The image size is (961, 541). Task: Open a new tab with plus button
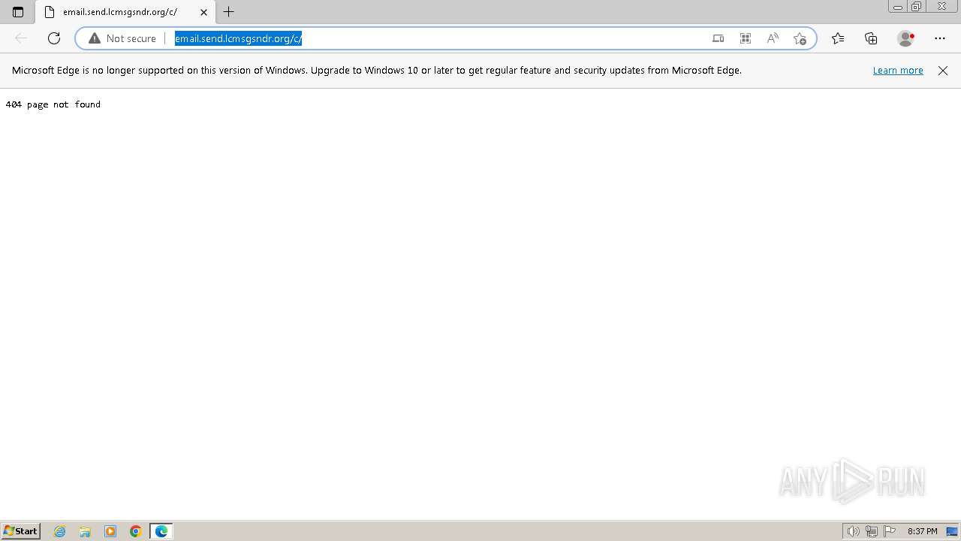click(x=229, y=12)
